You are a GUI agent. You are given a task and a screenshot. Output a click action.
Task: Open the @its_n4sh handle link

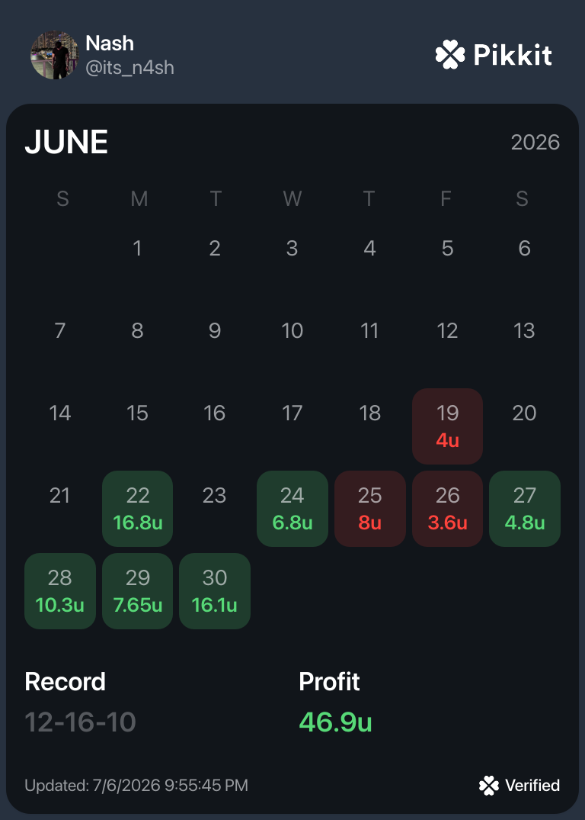click(129, 68)
